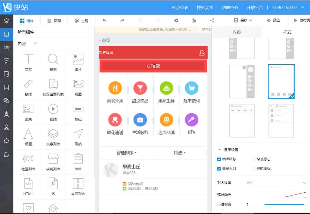
Task: Add the 文本 text component
Action: (28, 63)
